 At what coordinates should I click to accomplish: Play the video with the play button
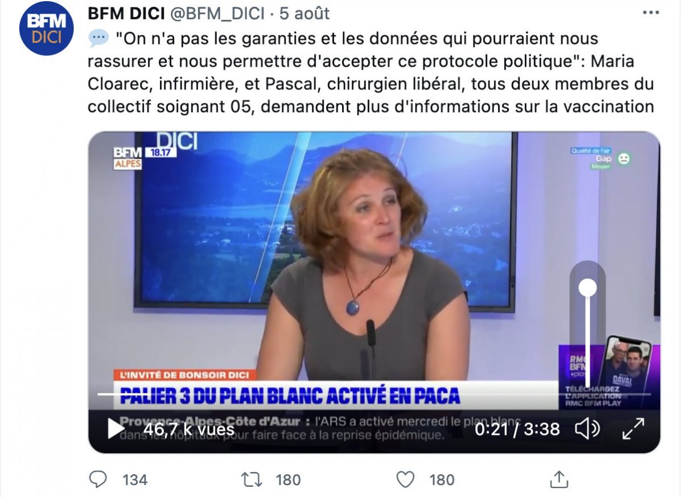point(116,429)
